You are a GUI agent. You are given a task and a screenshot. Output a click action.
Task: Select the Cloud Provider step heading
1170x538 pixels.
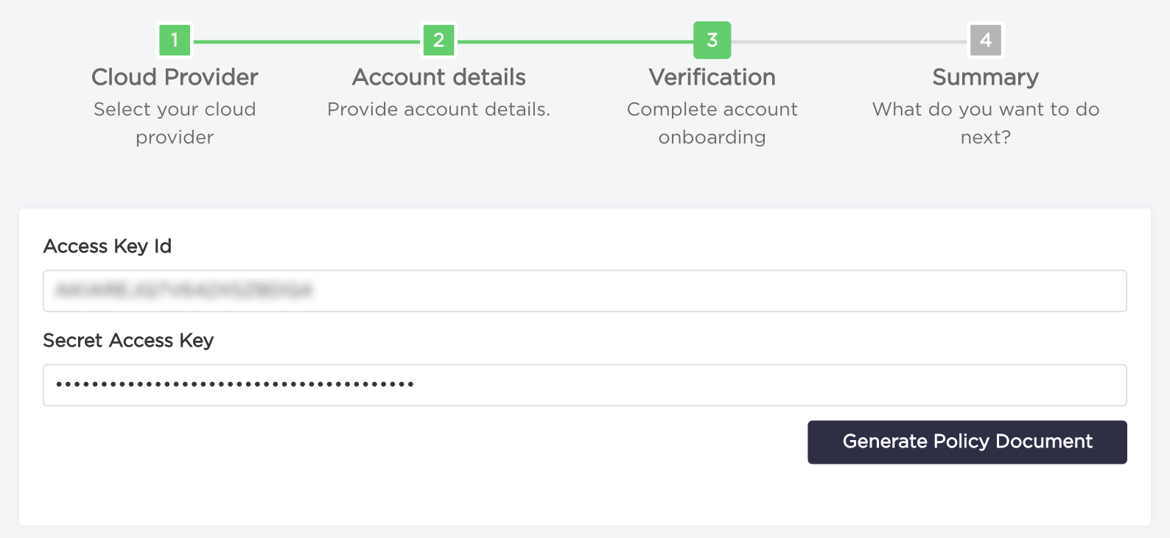pyautogui.click(x=174, y=77)
